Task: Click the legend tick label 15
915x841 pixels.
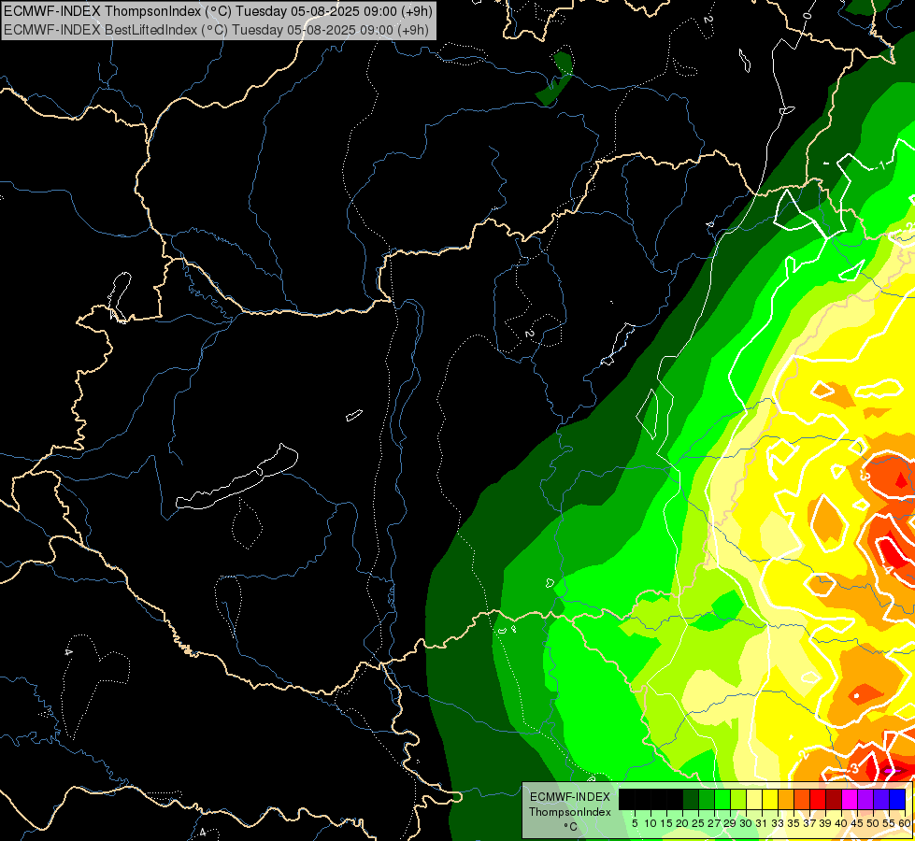Action: pyautogui.click(x=666, y=823)
